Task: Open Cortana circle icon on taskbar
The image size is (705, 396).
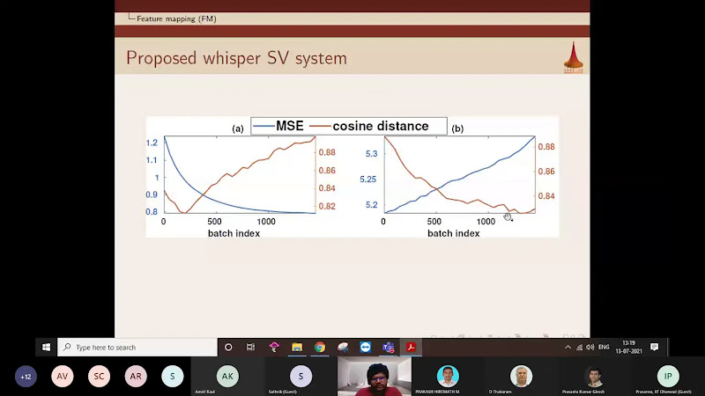Action: tap(228, 347)
